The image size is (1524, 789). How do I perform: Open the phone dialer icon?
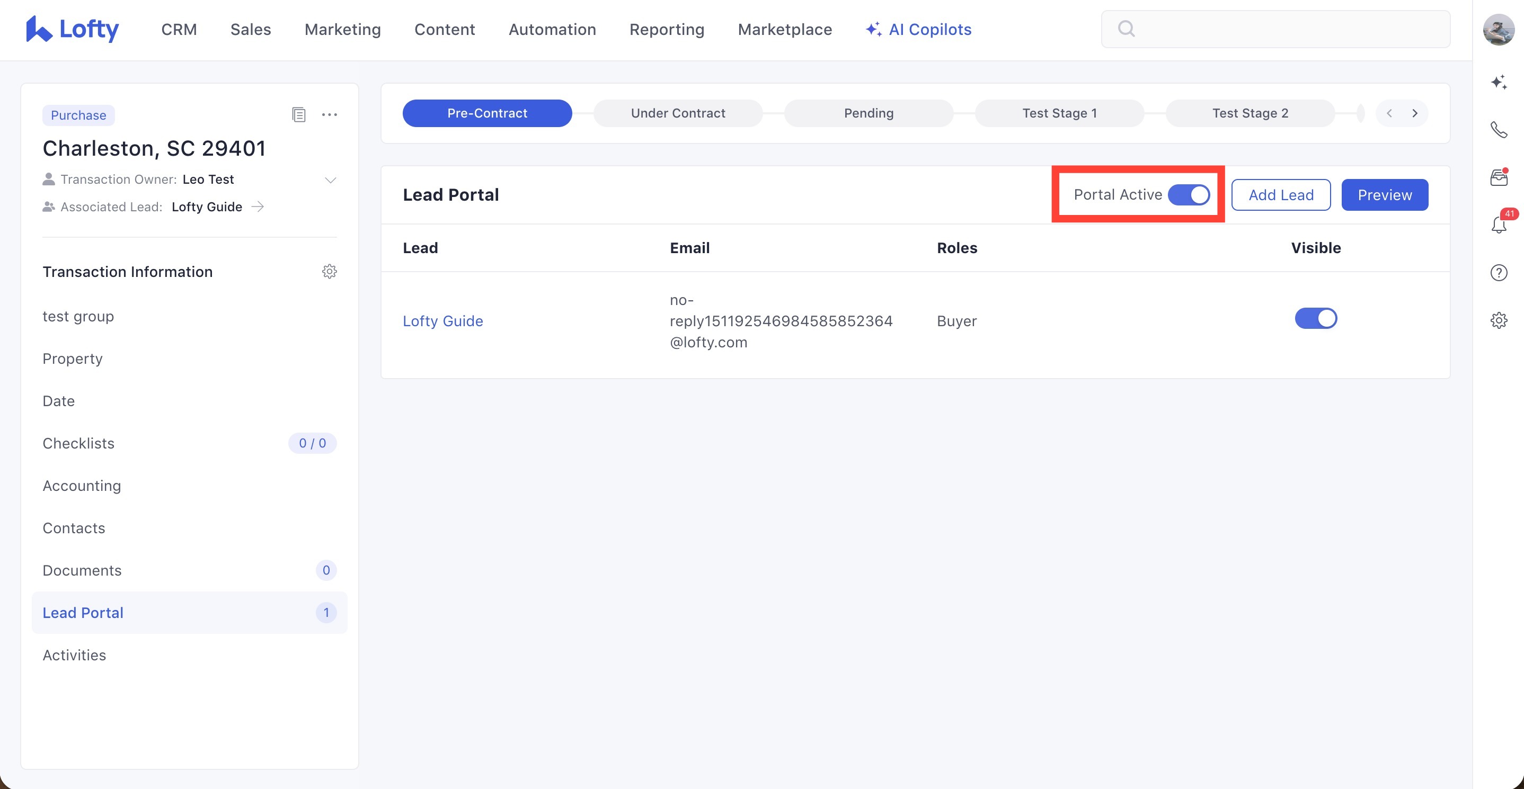(1498, 129)
